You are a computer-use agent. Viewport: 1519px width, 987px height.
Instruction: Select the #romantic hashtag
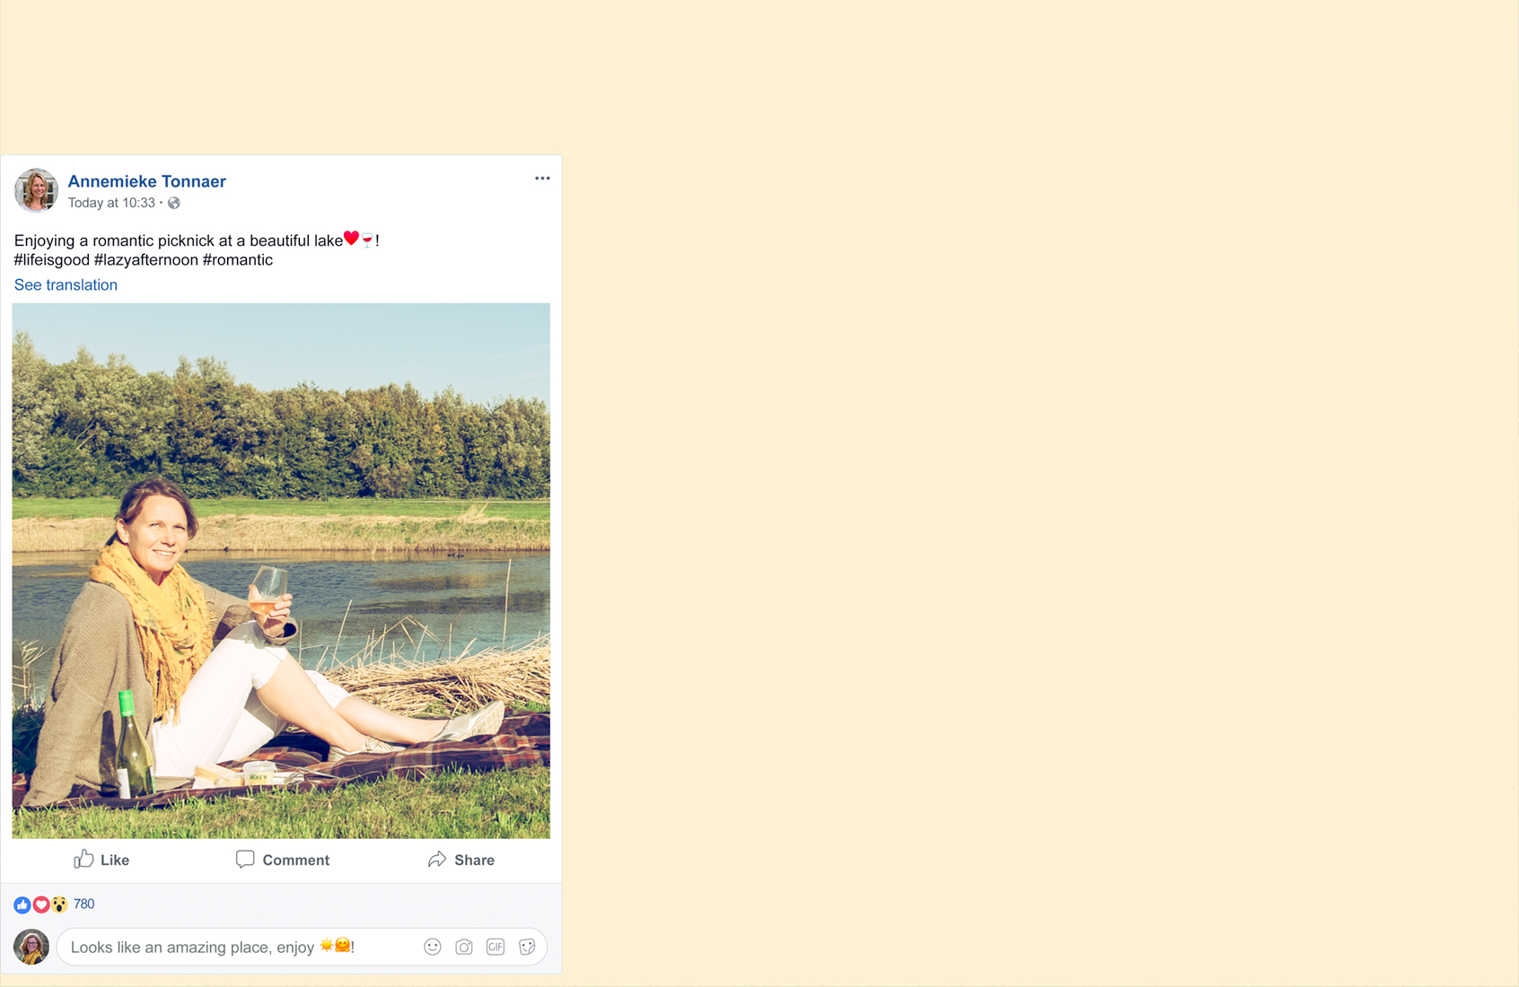pos(238,260)
